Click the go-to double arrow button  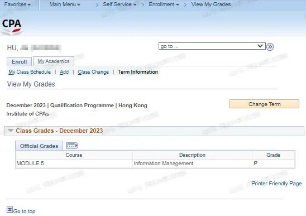pos(270,47)
